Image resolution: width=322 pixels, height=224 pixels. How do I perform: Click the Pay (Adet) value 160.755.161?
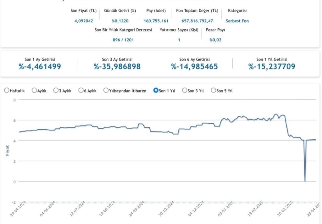pyautogui.click(x=156, y=21)
